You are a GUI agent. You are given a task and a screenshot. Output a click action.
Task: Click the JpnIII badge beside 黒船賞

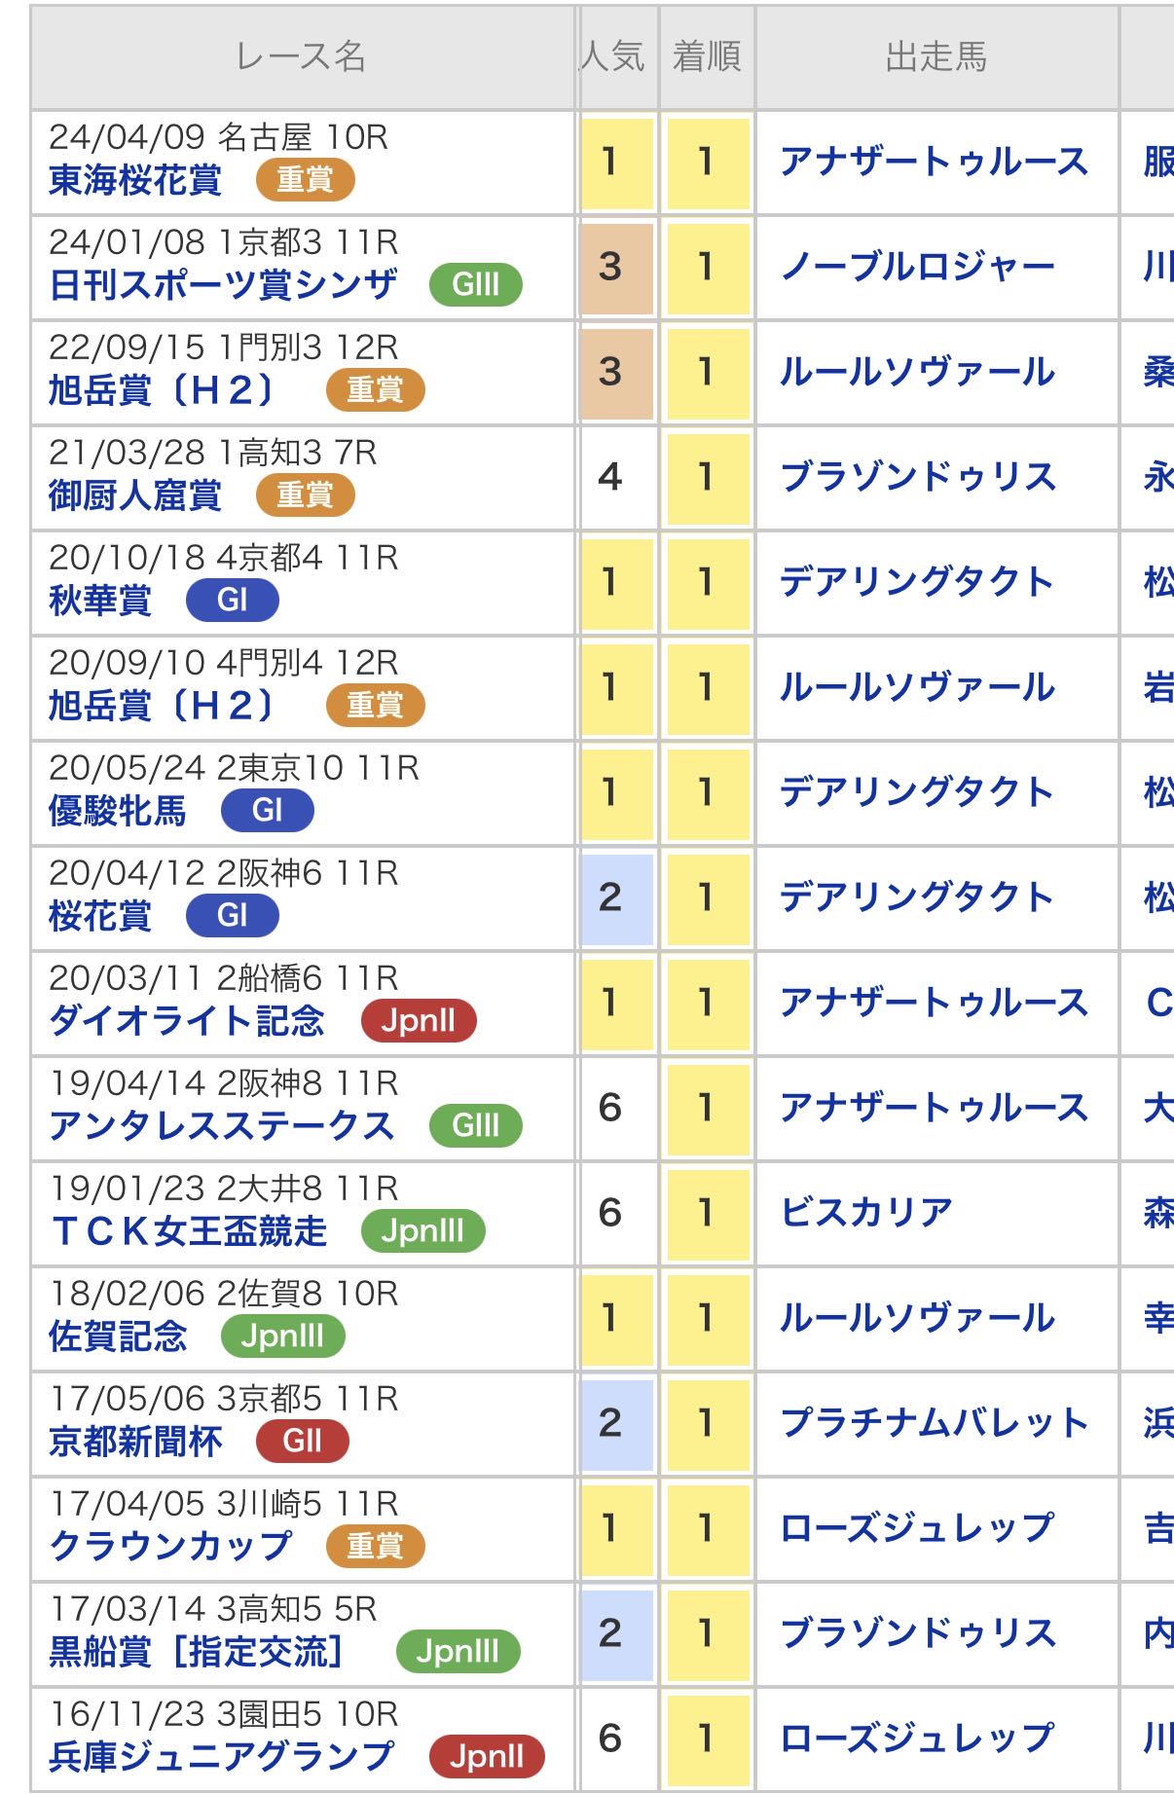click(458, 1651)
